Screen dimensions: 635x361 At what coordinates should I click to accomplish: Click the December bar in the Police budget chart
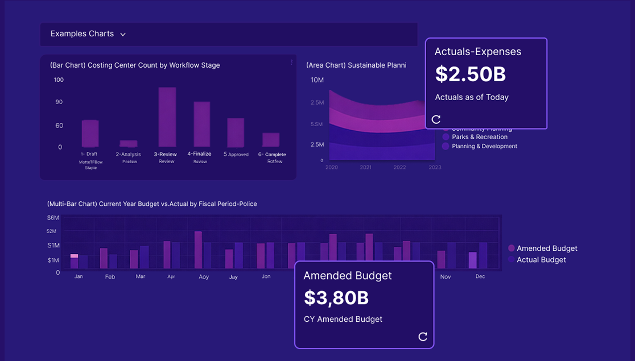tap(472, 260)
